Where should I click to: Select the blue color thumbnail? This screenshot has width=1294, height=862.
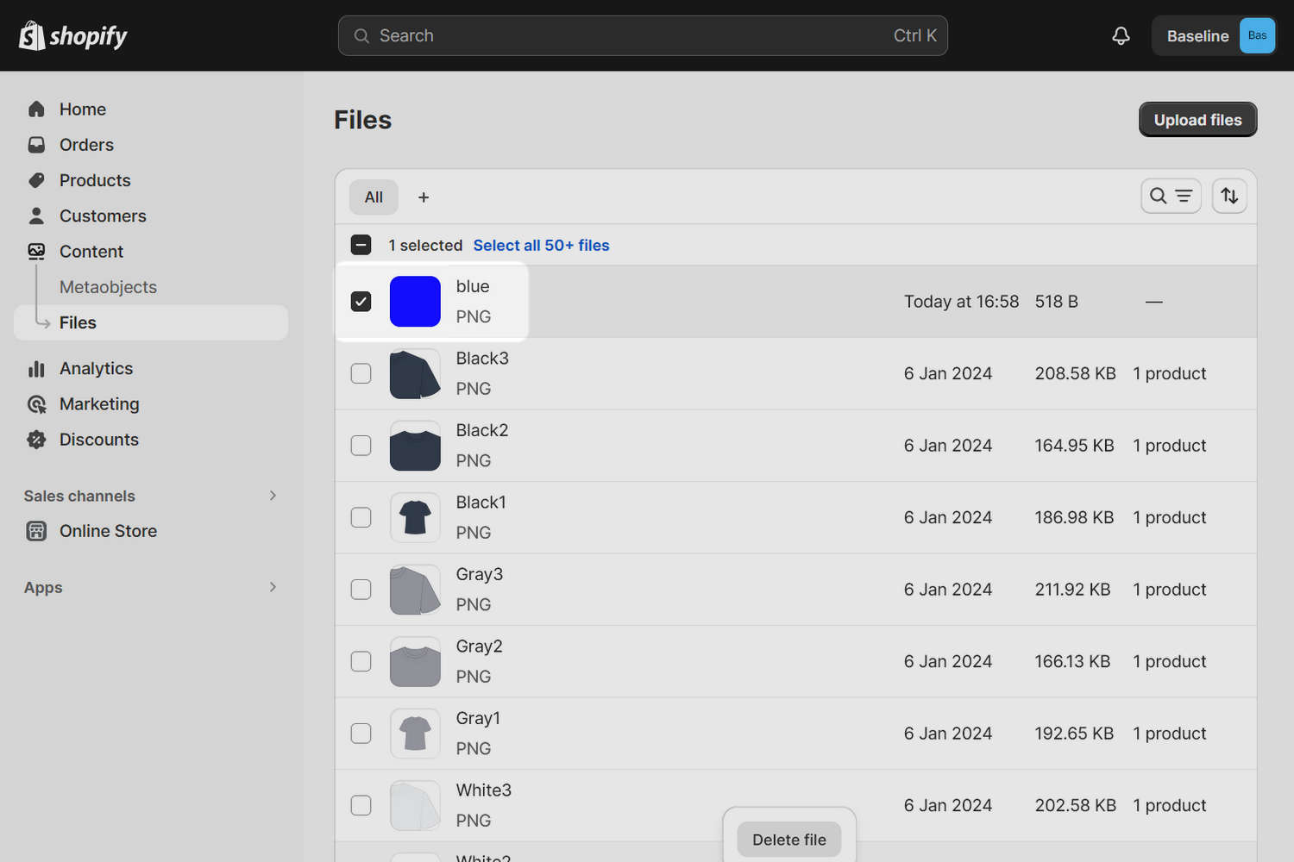pos(415,301)
